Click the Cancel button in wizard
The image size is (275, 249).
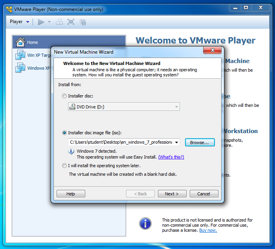click(x=204, y=194)
